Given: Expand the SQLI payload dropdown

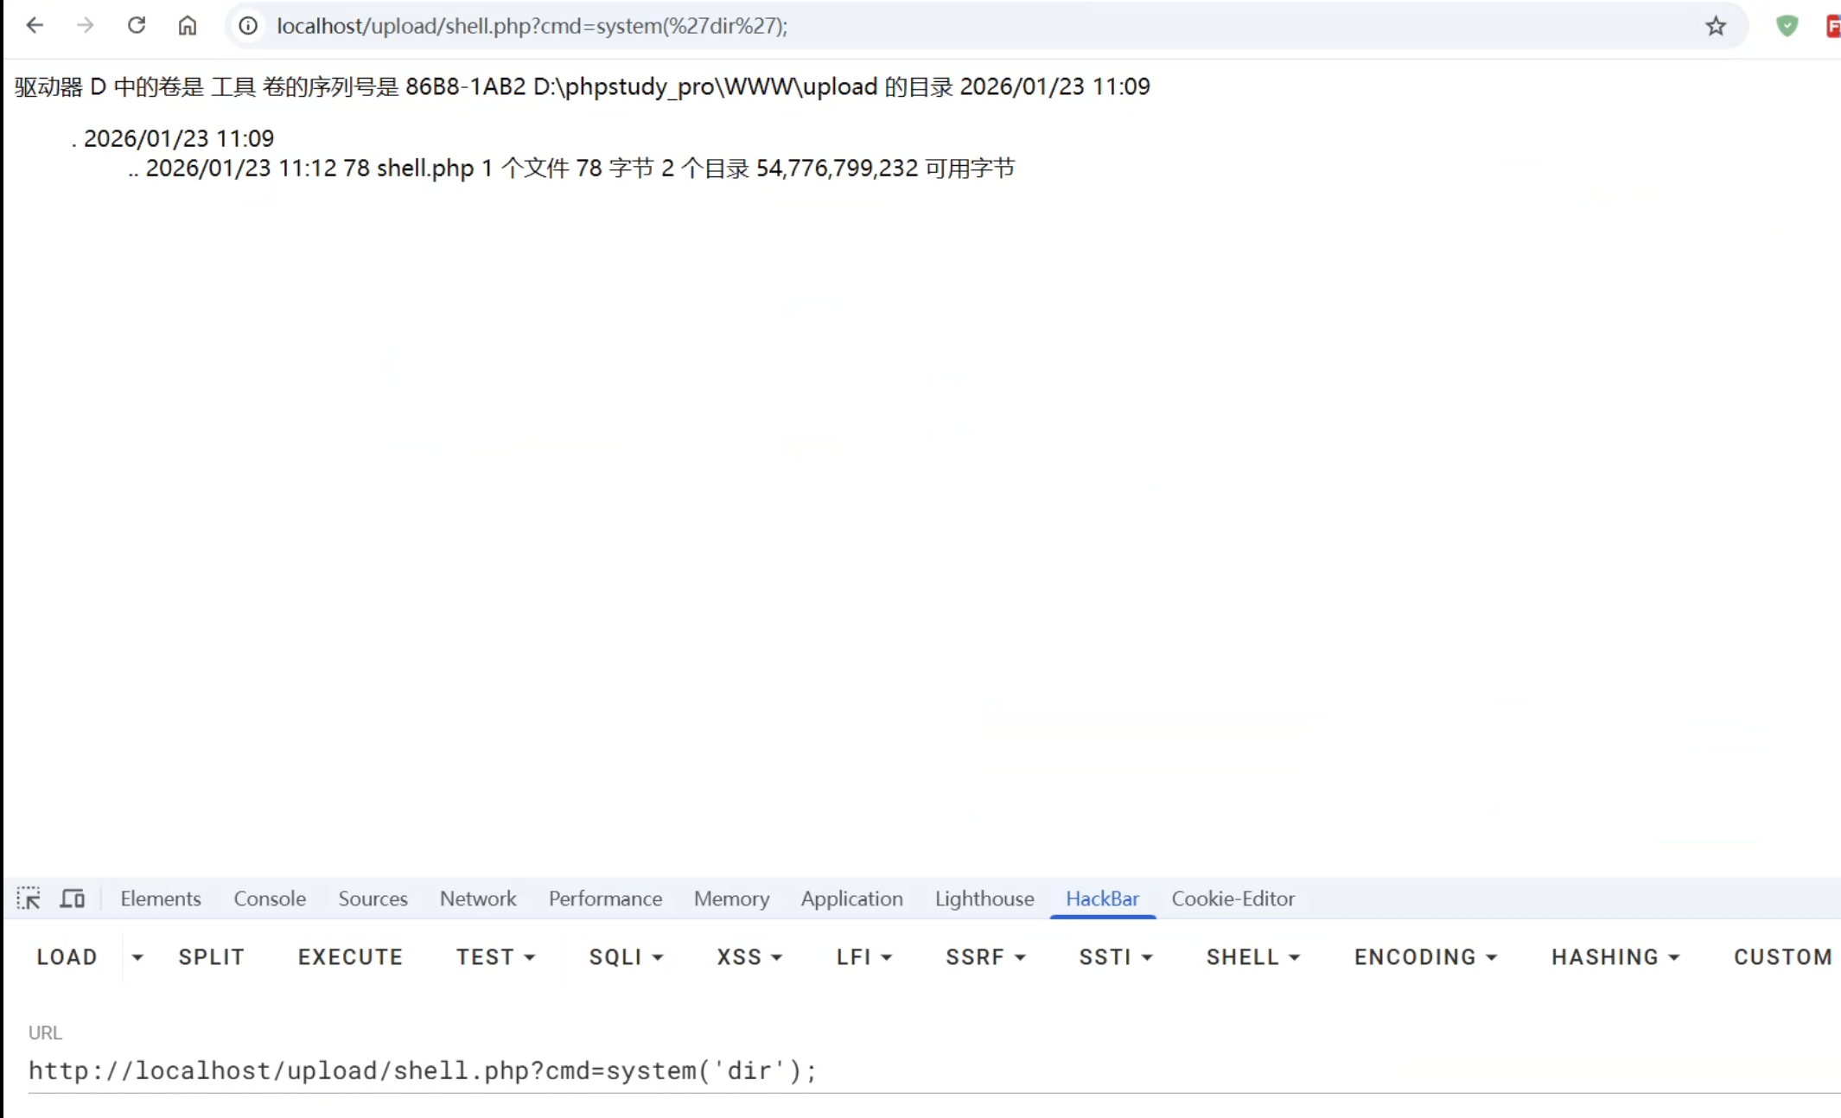Looking at the screenshot, I should tap(625, 956).
